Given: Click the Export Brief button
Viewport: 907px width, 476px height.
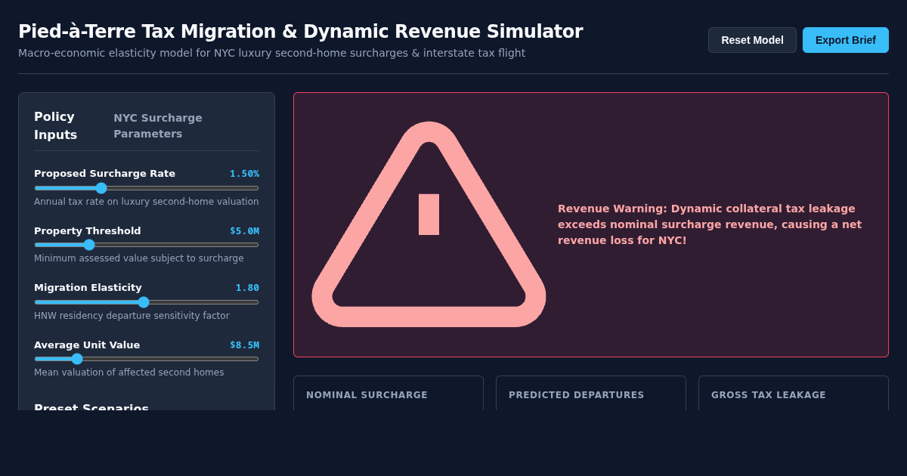Looking at the screenshot, I should pyautogui.click(x=846, y=40).
